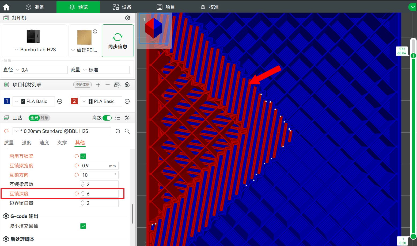Open the AMS filament sync icon
Image resolution: width=417 pixels, height=246 pixels.
click(x=117, y=85)
